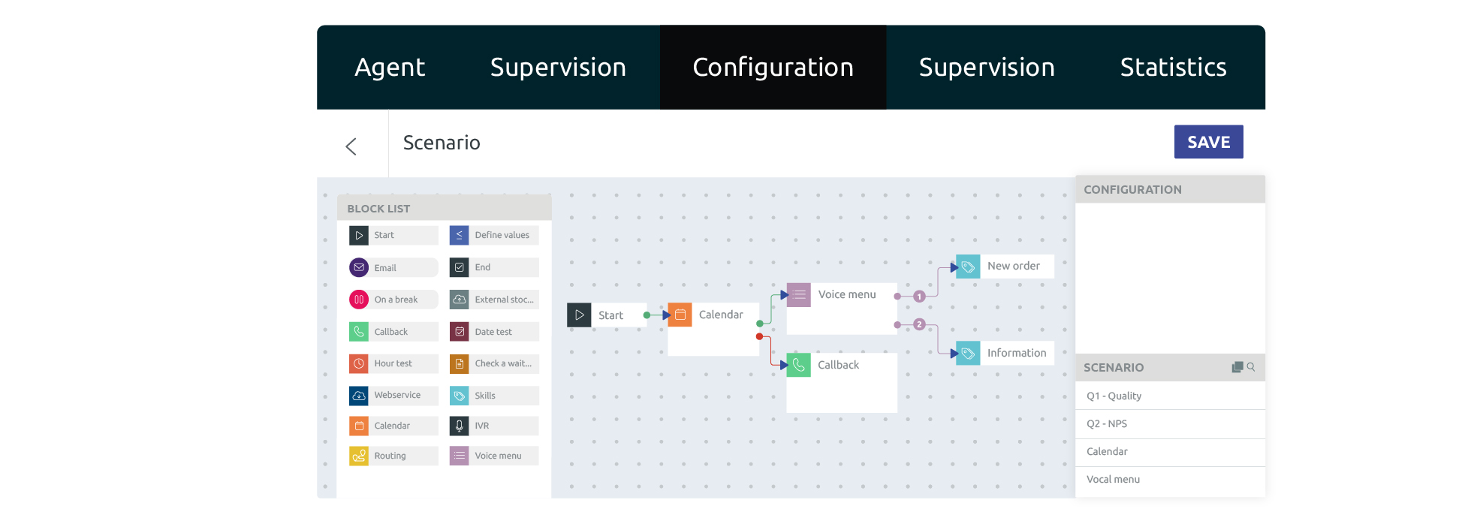Pick the Routing block icon

[359, 456]
